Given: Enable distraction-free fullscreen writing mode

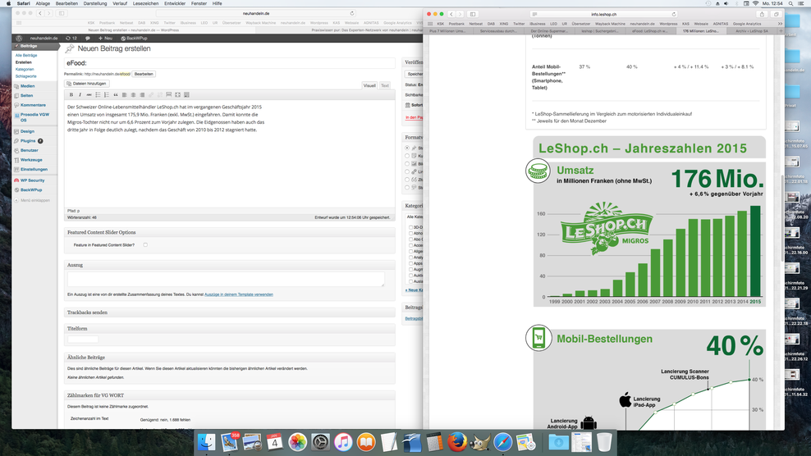Looking at the screenshot, I should tap(177, 95).
